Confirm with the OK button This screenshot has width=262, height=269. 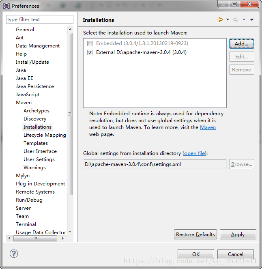(196, 254)
